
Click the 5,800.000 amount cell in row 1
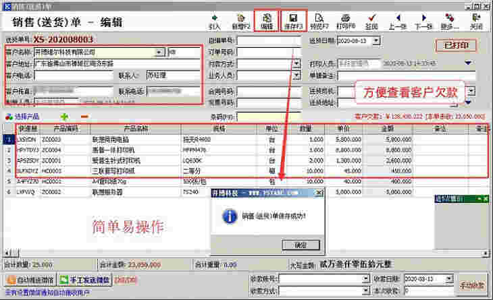pos(388,140)
